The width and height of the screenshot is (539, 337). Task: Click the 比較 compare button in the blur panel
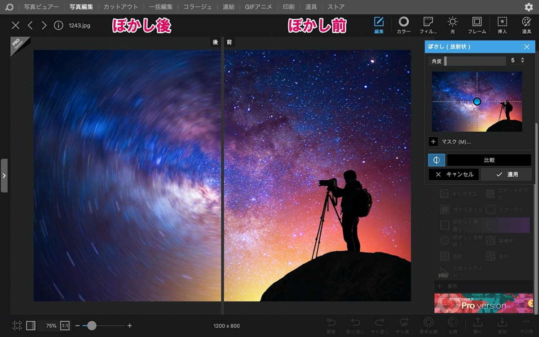pyautogui.click(x=489, y=160)
